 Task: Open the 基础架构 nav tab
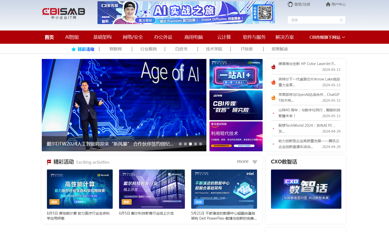pyautogui.click(x=102, y=37)
